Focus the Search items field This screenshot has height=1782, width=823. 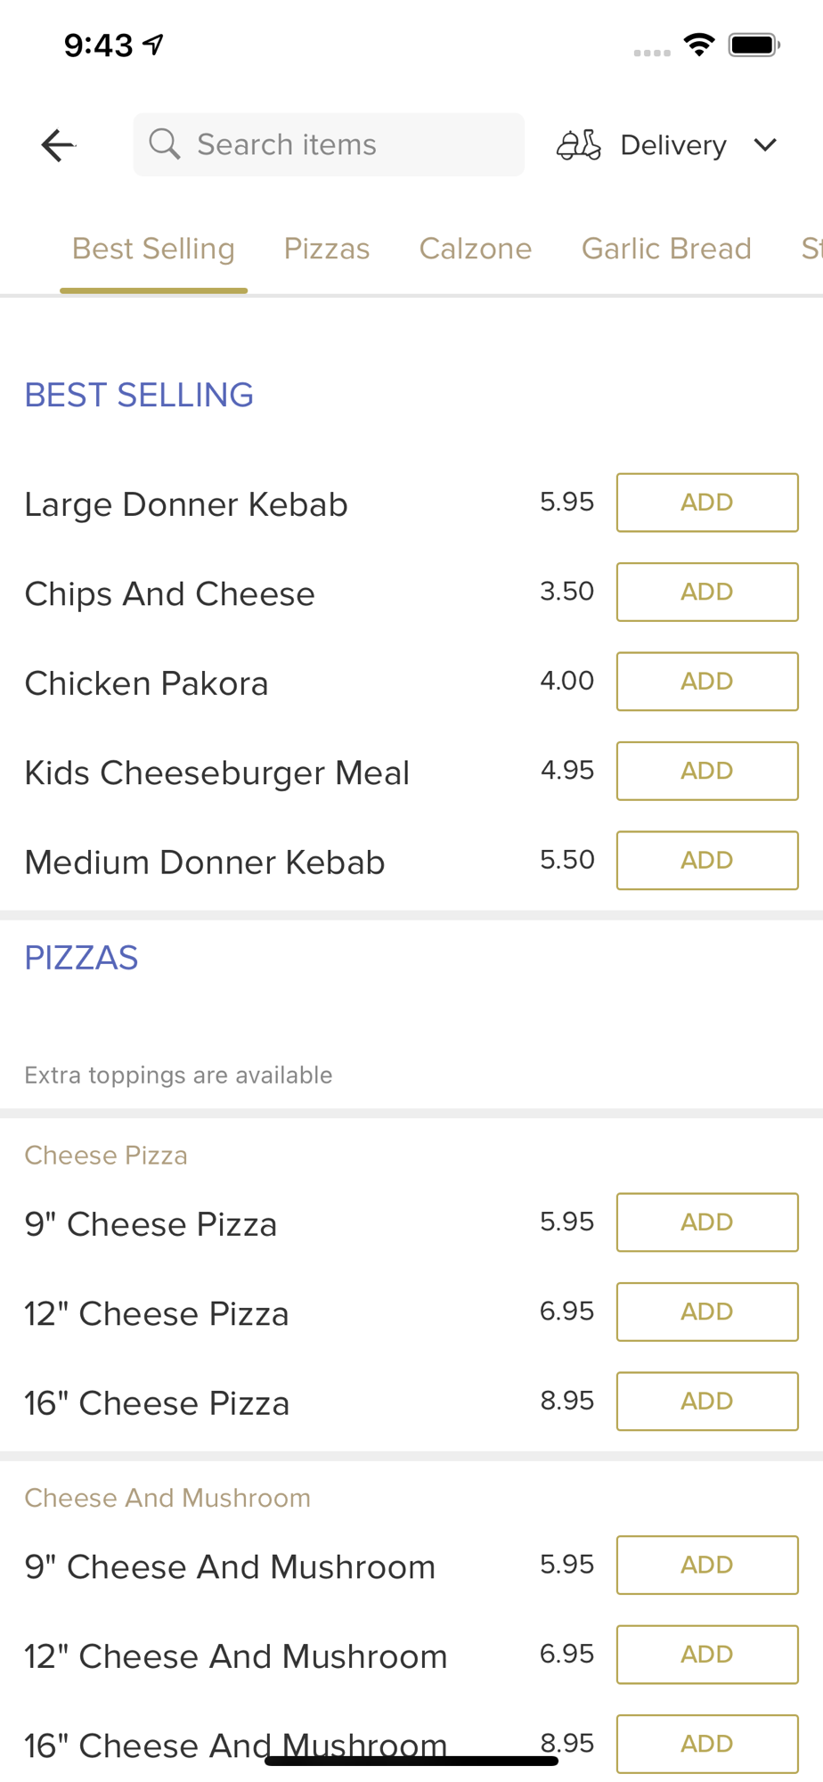[329, 144]
